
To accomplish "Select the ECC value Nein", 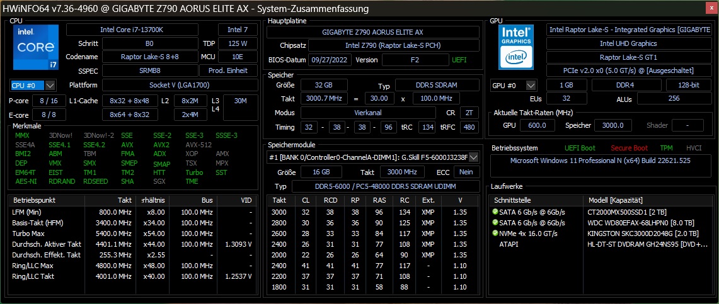I will [466, 172].
